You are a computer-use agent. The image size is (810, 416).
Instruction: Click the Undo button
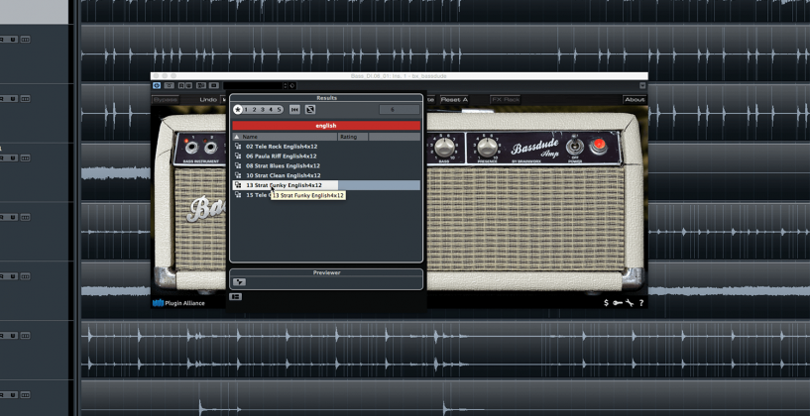pyautogui.click(x=208, y=100)
